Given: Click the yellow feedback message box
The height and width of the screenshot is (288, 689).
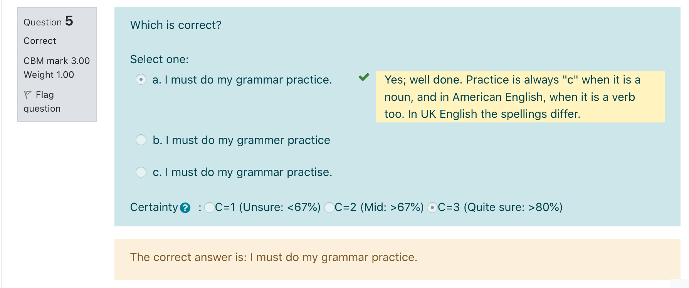Looking at the screenshot, I should point(521,97).
